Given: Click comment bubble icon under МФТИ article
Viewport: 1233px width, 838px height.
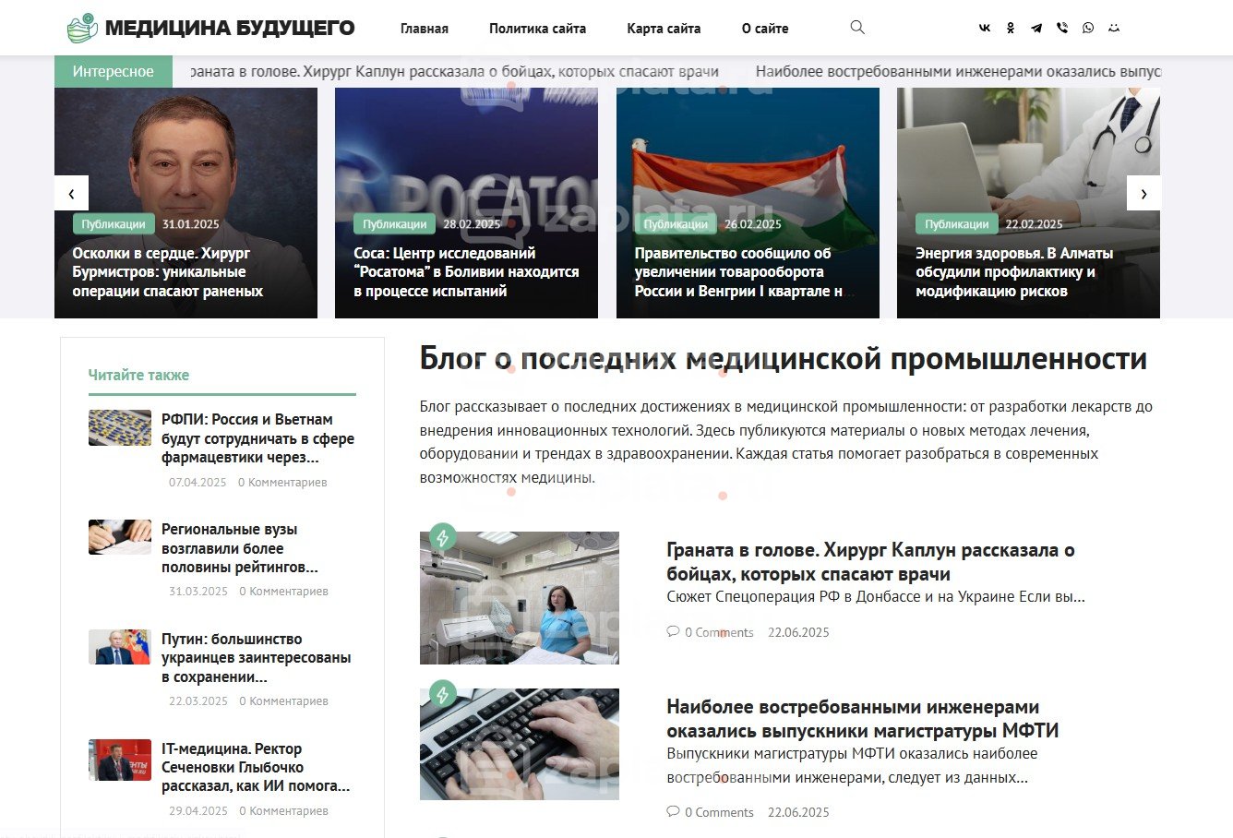Looking at the screenshot, I should [x=673, y=812].
